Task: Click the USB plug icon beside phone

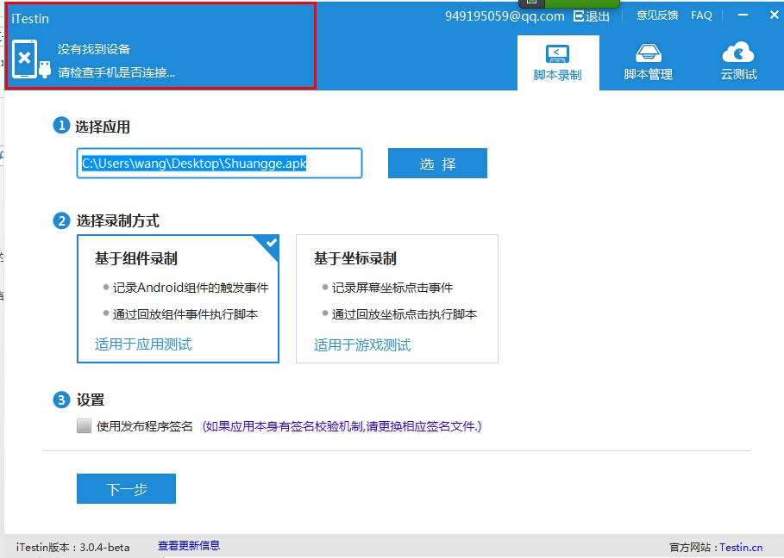Action: point(45,69)
